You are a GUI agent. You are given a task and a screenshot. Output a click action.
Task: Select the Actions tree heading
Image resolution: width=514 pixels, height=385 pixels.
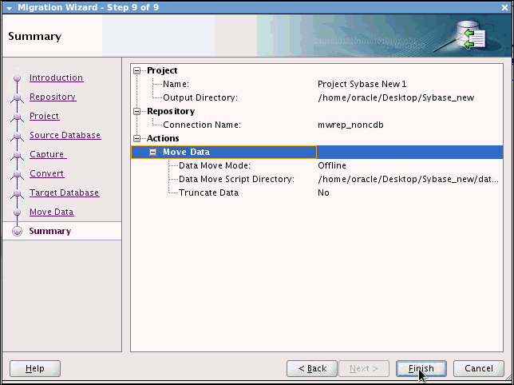pos(163,138)
